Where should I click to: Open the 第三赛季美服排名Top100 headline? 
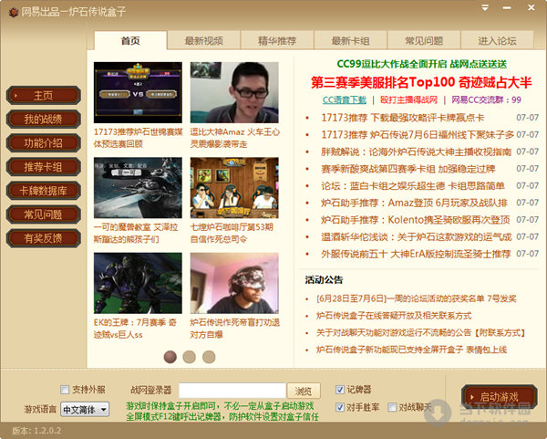(x=421, y=82)
